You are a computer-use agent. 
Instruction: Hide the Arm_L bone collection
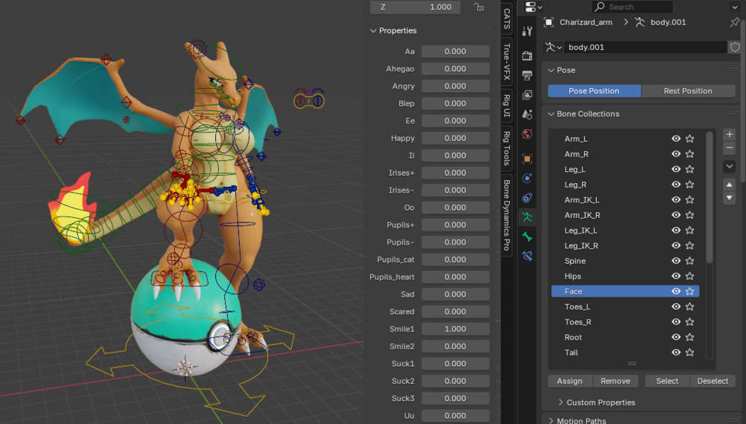coord(675,139)
